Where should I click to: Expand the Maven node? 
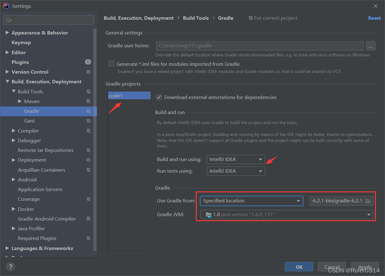coord(20,101)
